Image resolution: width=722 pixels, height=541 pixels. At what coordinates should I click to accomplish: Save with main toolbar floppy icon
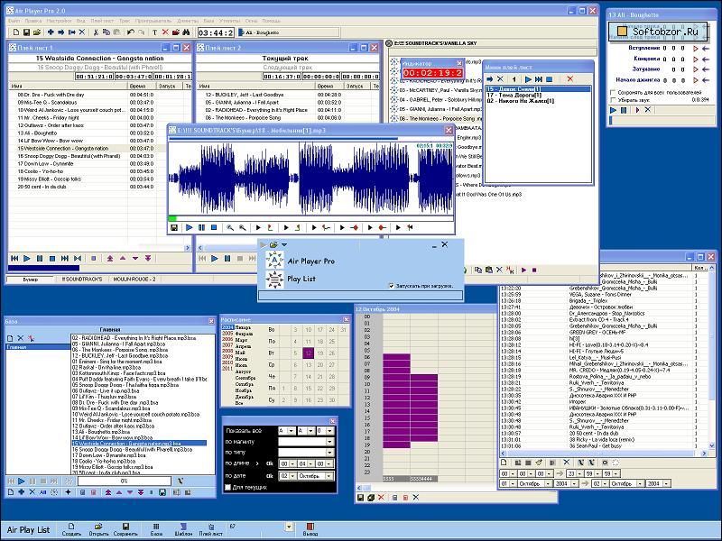26,32
